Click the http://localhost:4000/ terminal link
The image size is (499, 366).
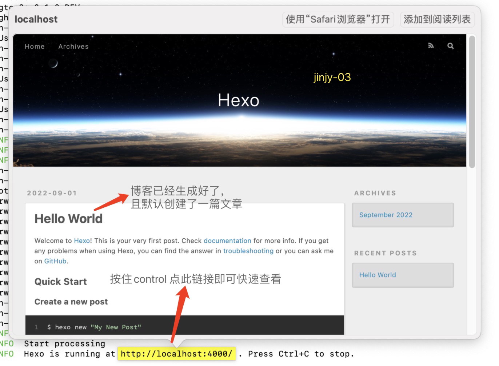pos(176,354)
